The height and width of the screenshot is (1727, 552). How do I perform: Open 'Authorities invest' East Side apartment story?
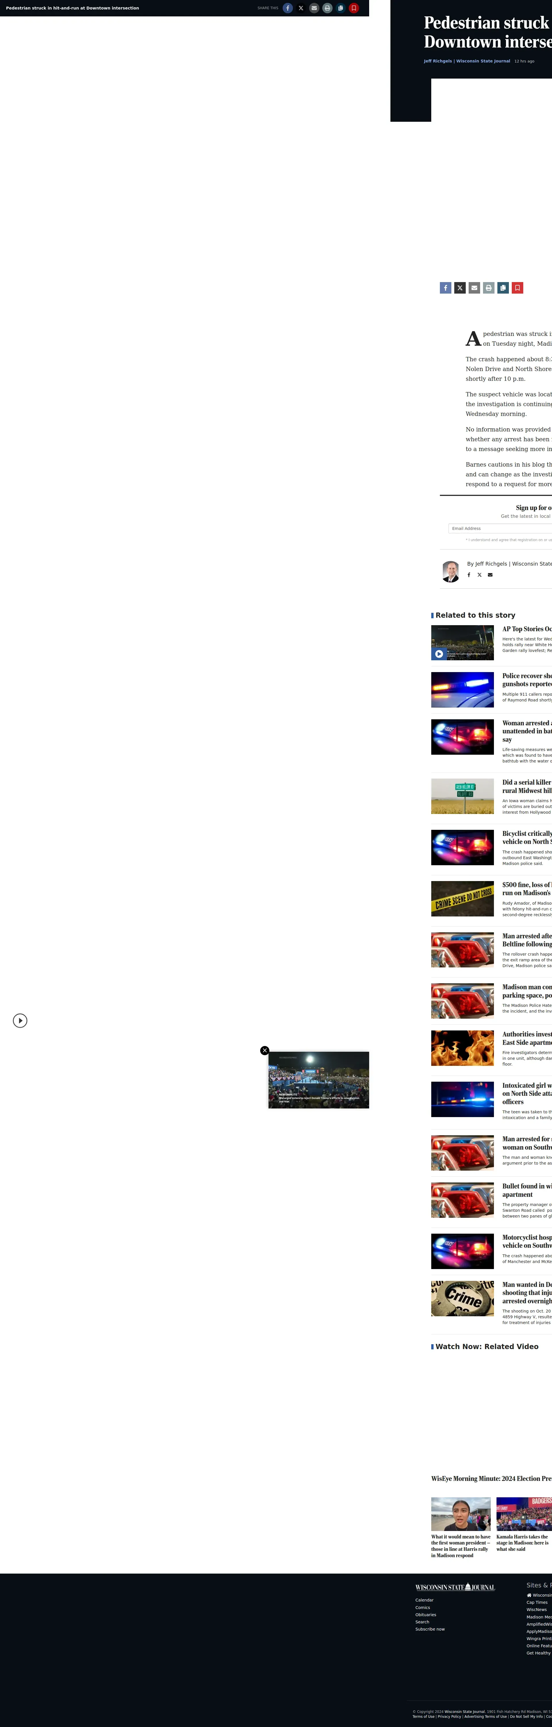click(x=527, y=1038)
